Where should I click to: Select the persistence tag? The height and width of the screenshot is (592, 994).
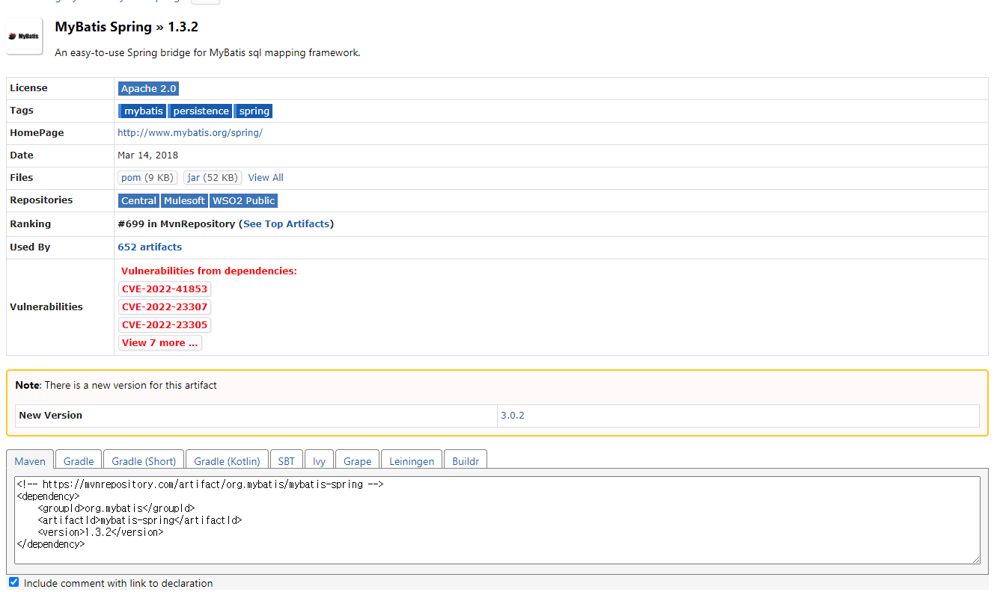pyautogui.click(x=201, y=111)
